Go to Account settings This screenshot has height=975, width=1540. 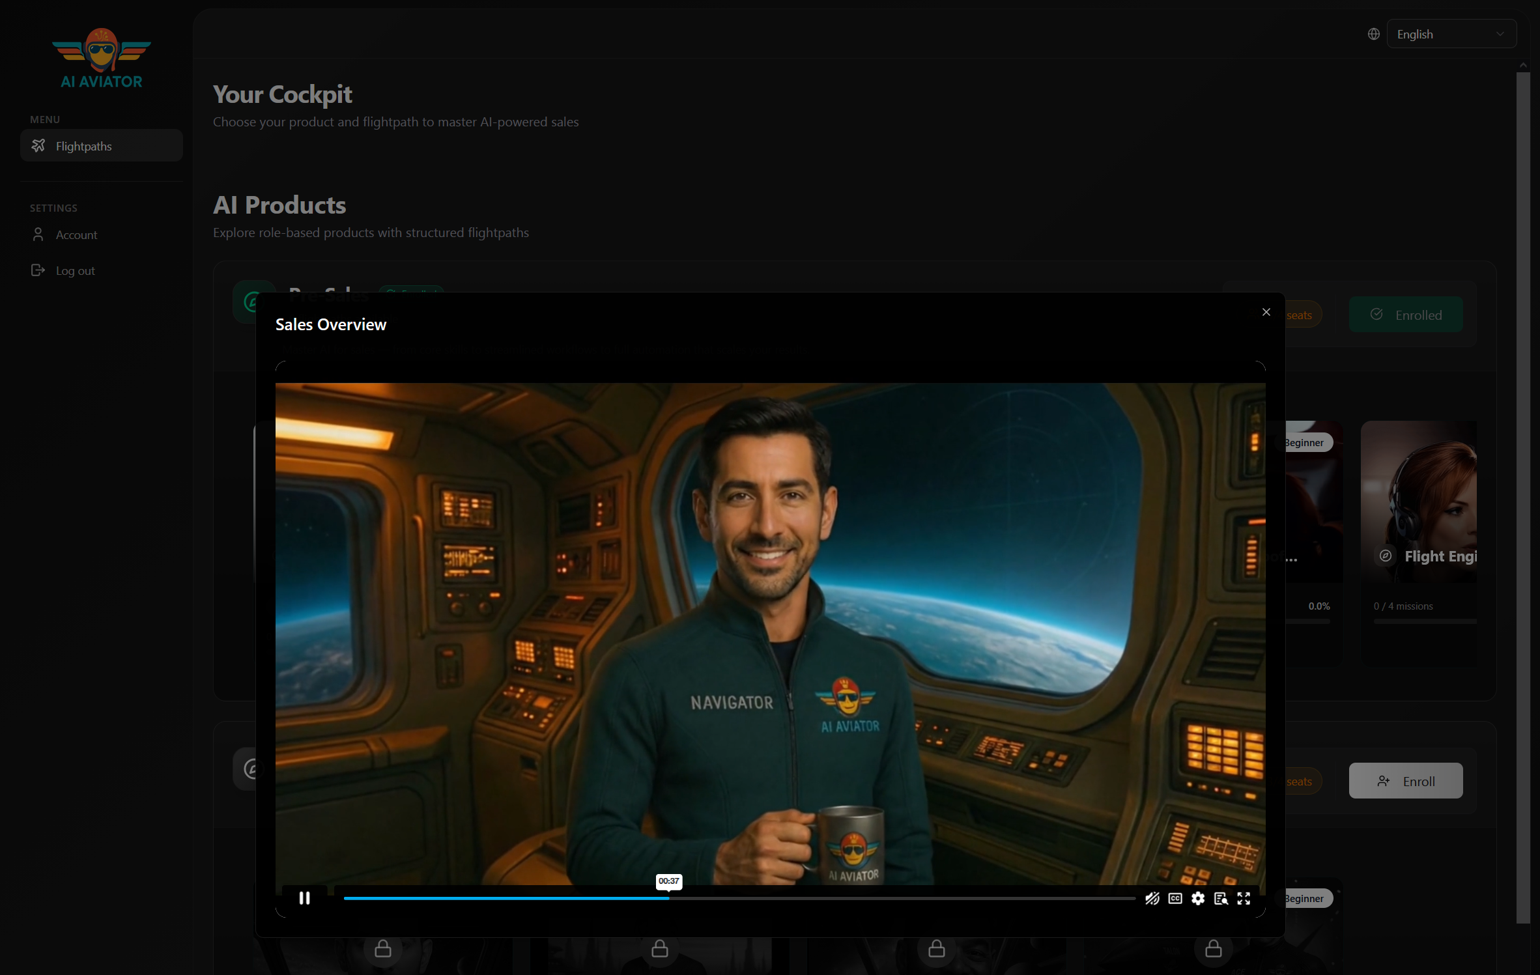76,234
